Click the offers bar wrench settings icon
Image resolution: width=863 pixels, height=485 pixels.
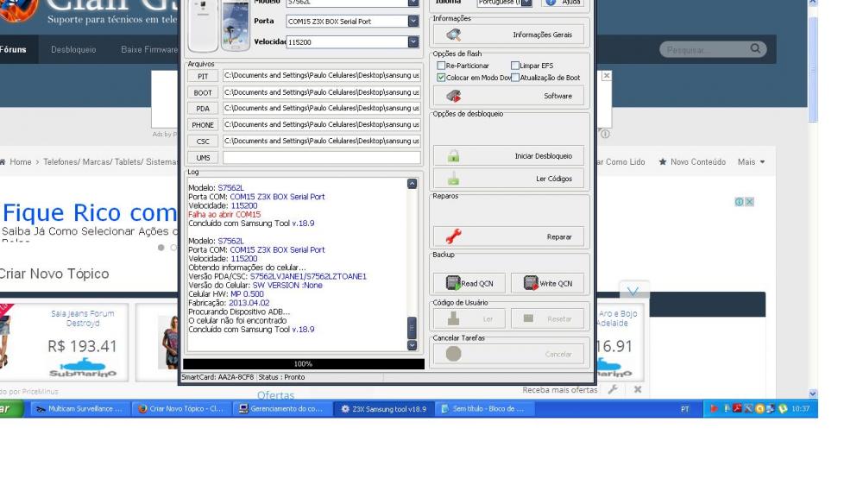coord(613,389)
